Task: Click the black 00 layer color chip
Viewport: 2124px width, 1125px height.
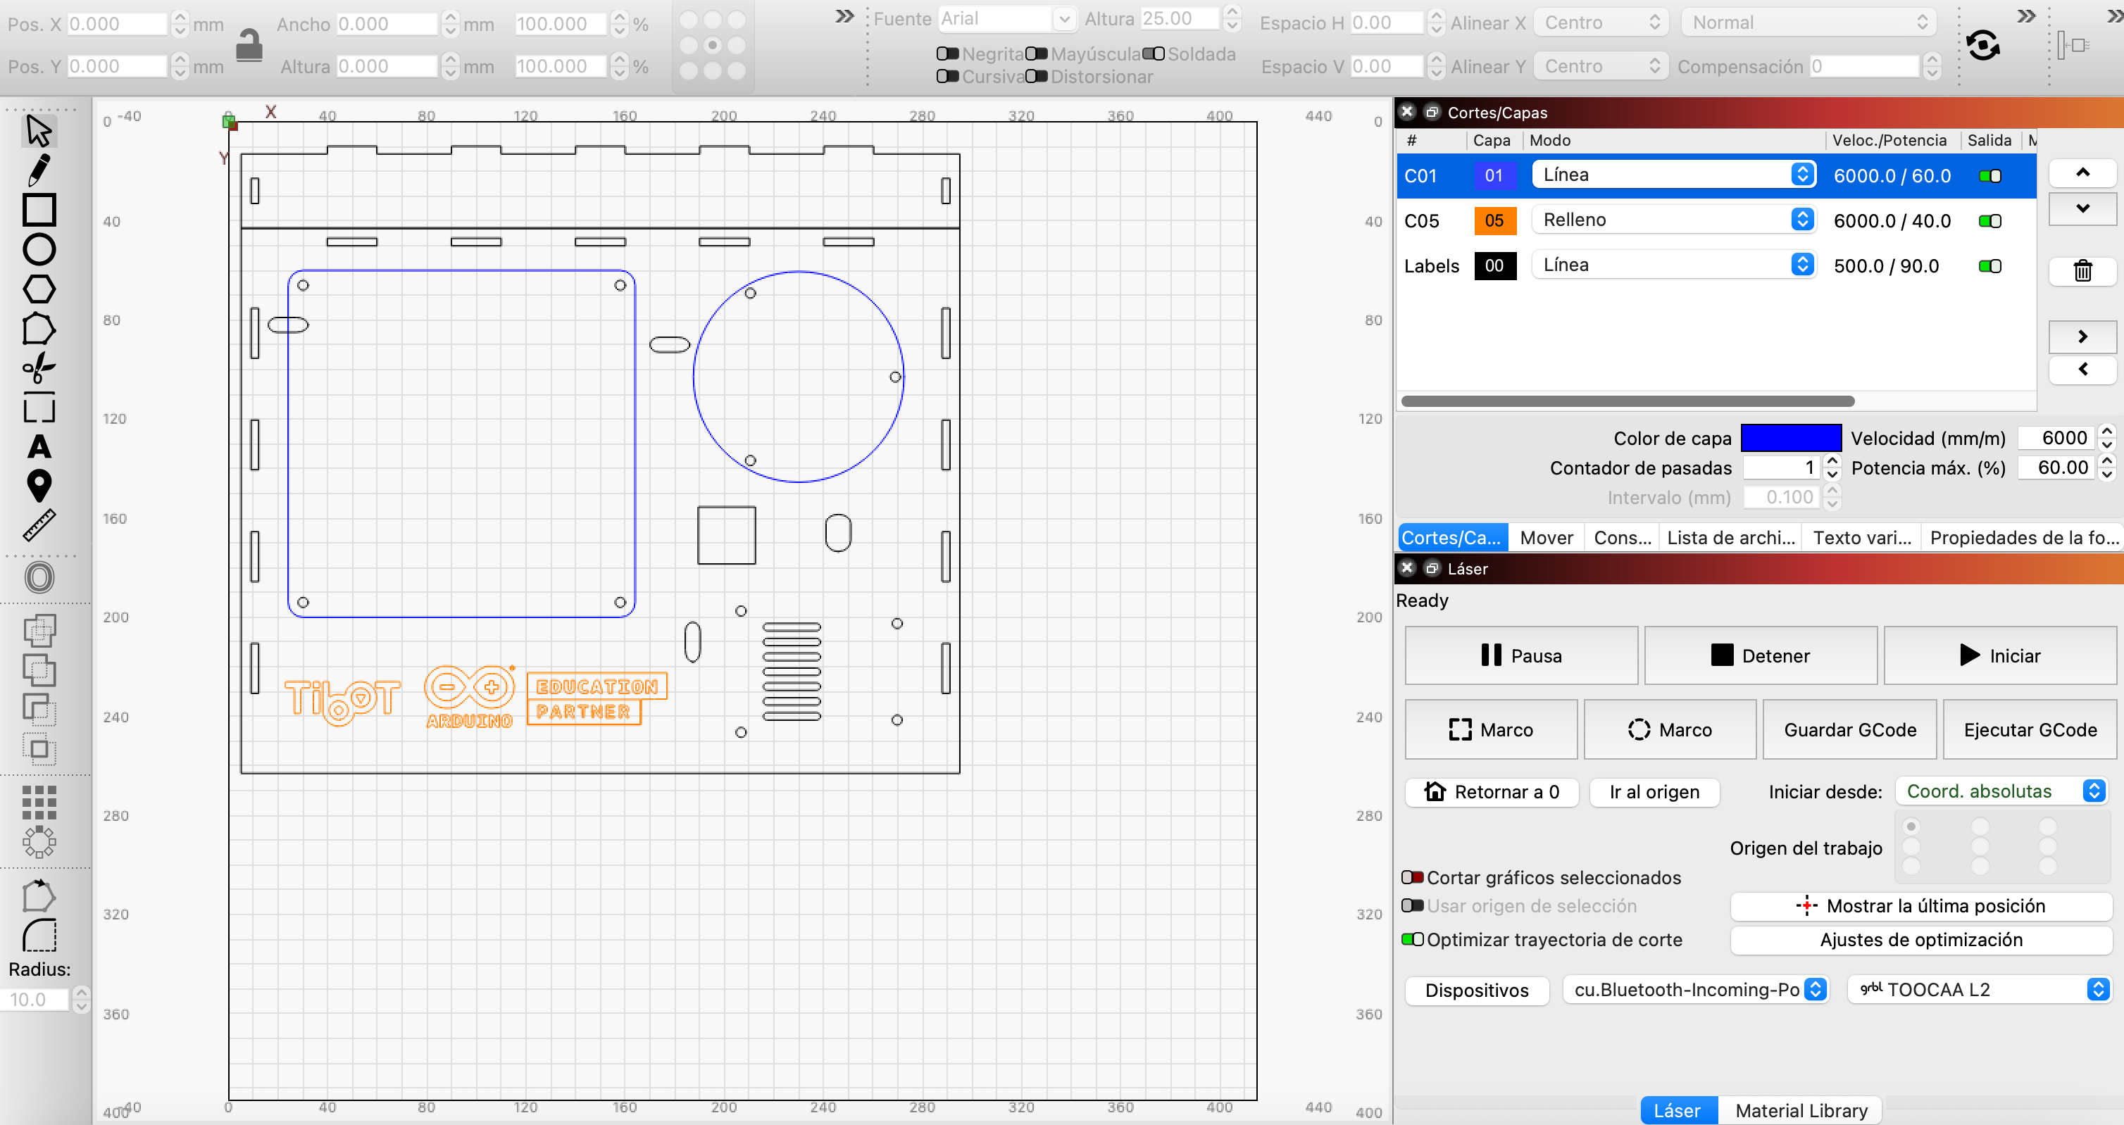Action: coord(1495,266)
